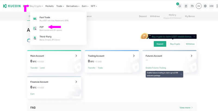Open the orders document icon
Screen dimensions: 218x111
point(186,6)
